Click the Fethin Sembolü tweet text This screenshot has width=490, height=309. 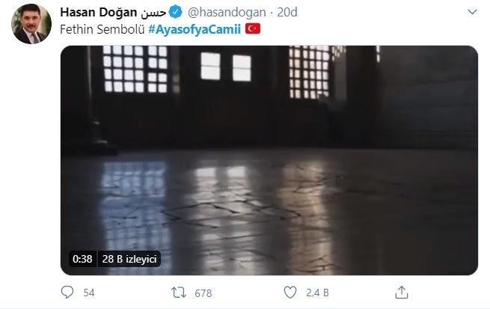click(102, 29)
